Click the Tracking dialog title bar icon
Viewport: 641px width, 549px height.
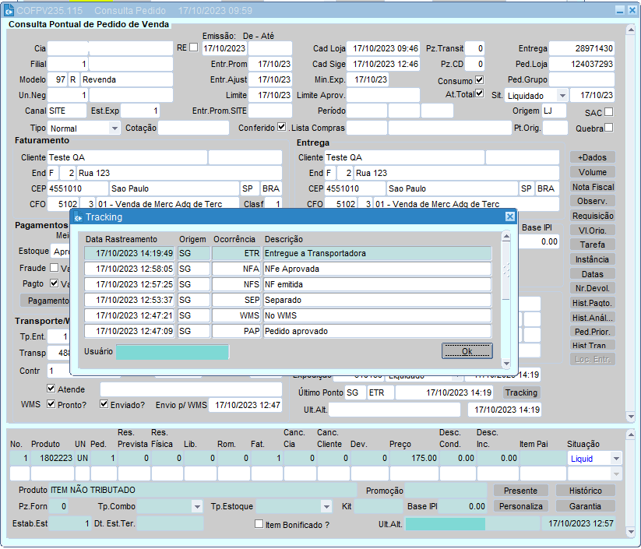(x=78, y=217)
